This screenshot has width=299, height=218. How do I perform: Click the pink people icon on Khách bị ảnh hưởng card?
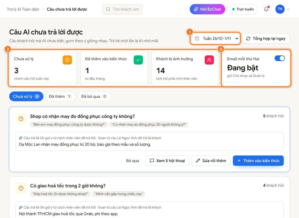[x=209, y=60]
